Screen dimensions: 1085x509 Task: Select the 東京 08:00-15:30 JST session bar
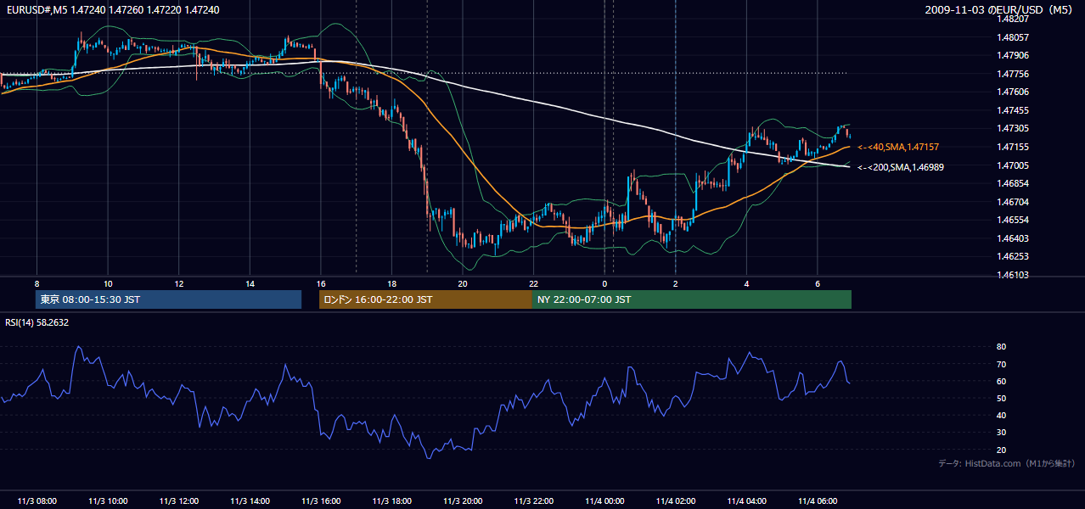169,299
